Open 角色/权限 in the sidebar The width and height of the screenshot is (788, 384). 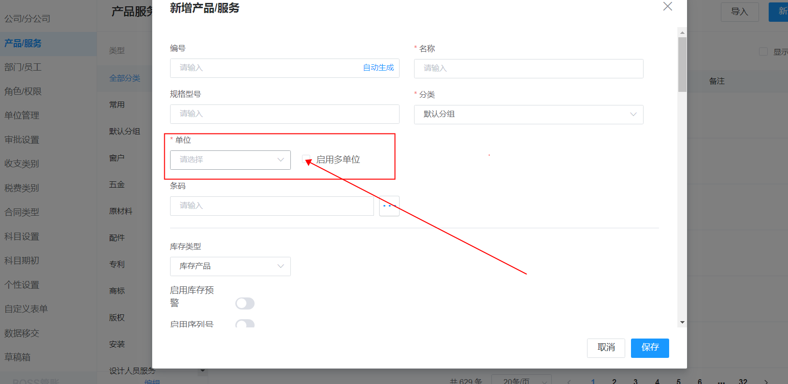click(x=23, y=91)
